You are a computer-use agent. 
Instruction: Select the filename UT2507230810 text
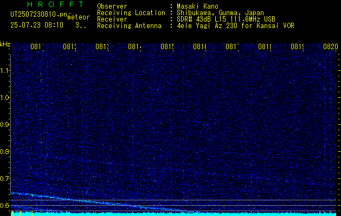pos(39,14)
